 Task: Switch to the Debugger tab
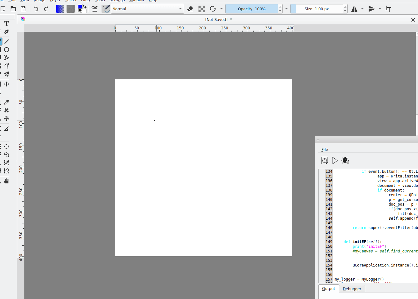coord(352,289)
